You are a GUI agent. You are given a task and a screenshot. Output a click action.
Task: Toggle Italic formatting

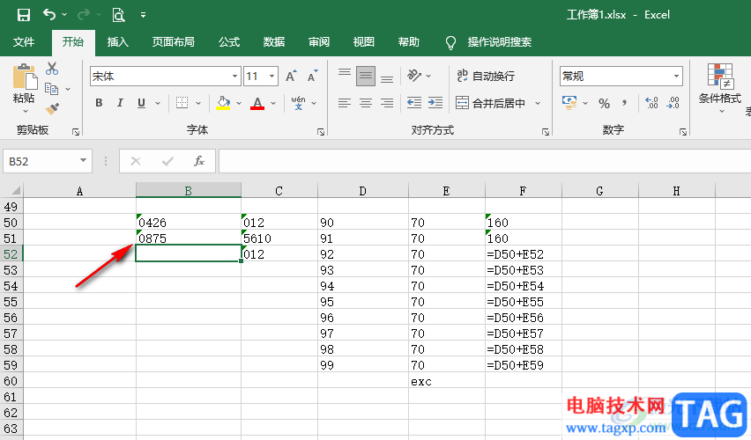(x=120, y=103)
